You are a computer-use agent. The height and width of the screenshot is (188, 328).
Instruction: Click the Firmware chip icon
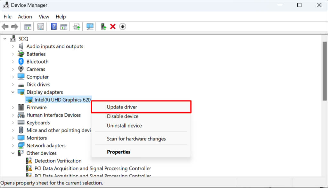coord(21,107)
